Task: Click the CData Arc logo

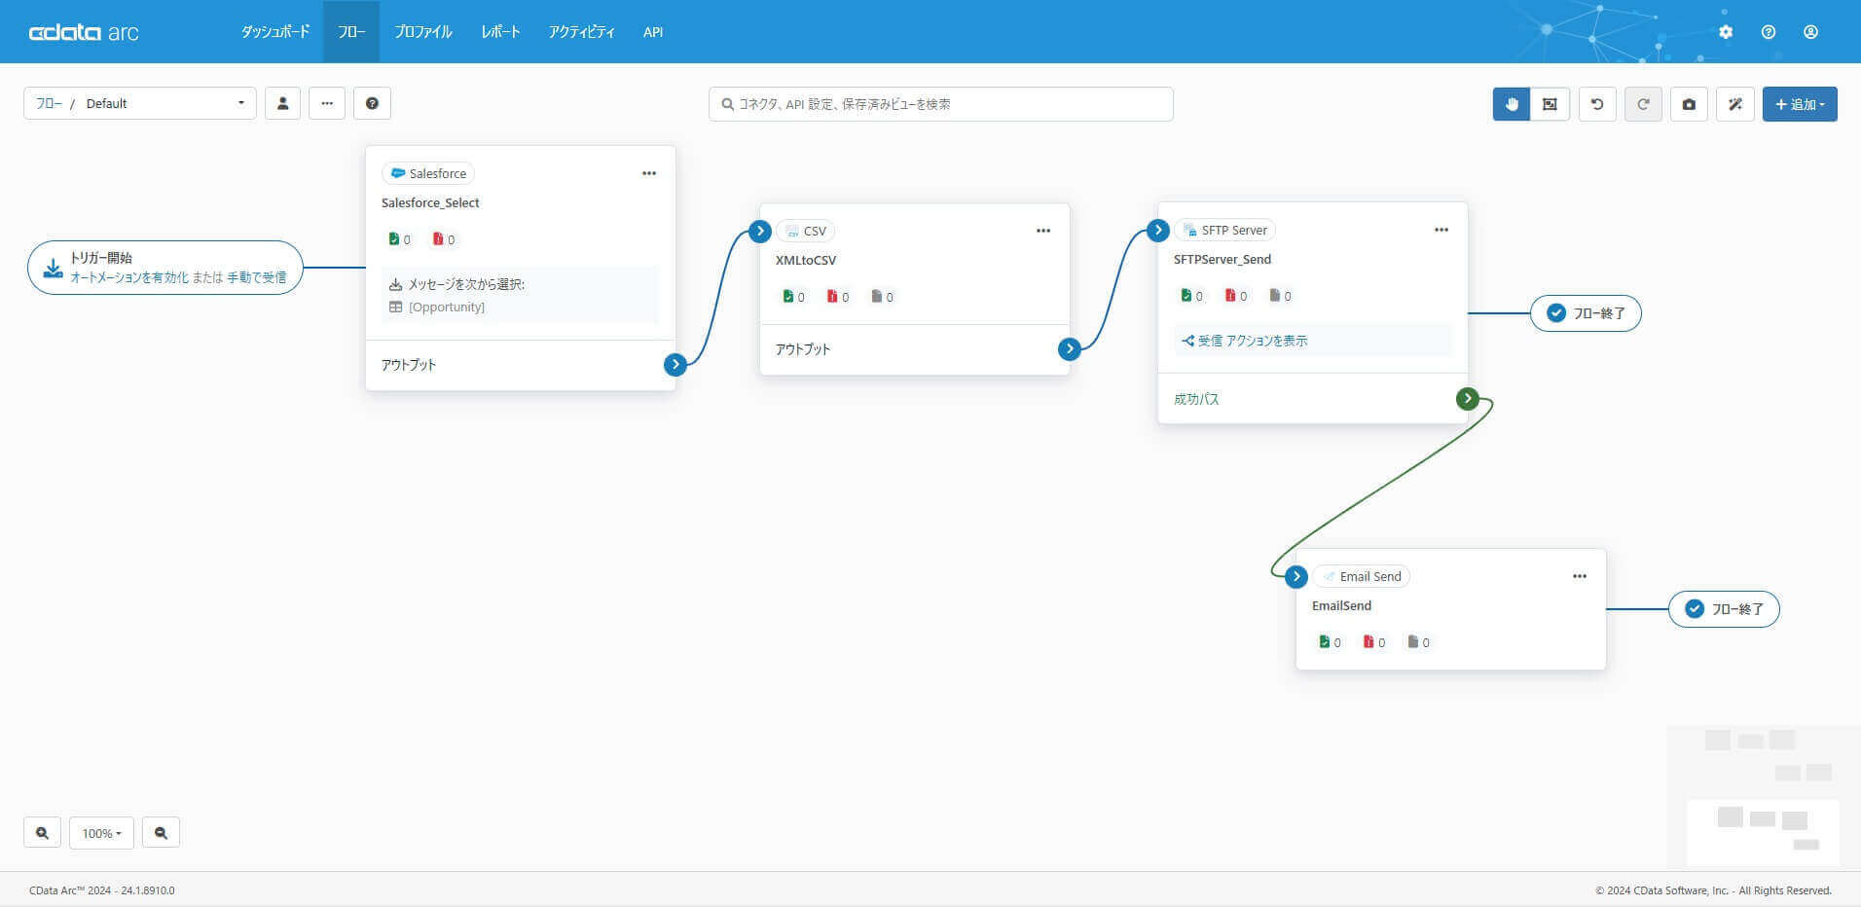Action: click(84, 32)
